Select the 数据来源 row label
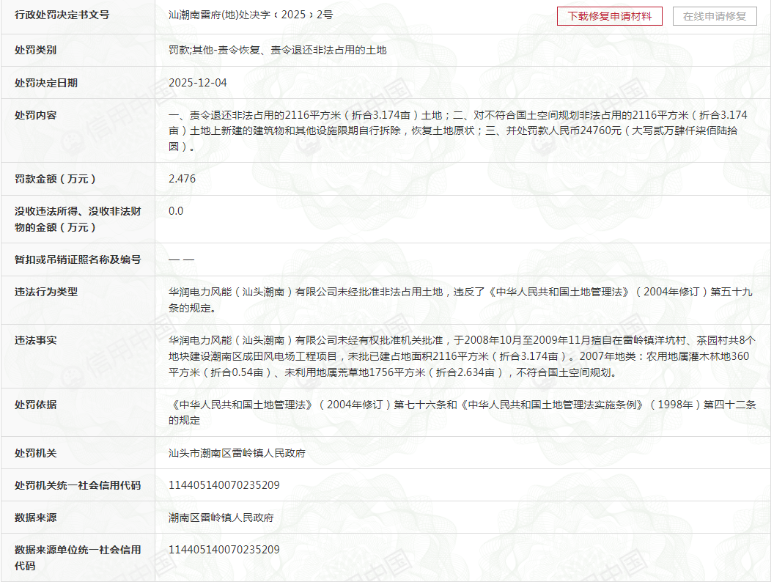The width and height of the screenshot is (774, 582). pyautogui.click(x=36, y=517)
